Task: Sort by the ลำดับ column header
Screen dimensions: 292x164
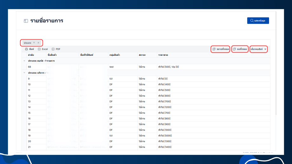Action: 31,55
